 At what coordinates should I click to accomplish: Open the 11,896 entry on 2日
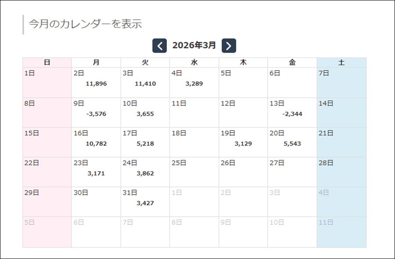click(x=97, y=84)
